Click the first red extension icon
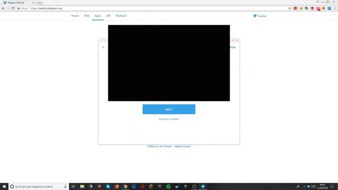The width and height of the screenshot is (338, 190). pos(295,8)
